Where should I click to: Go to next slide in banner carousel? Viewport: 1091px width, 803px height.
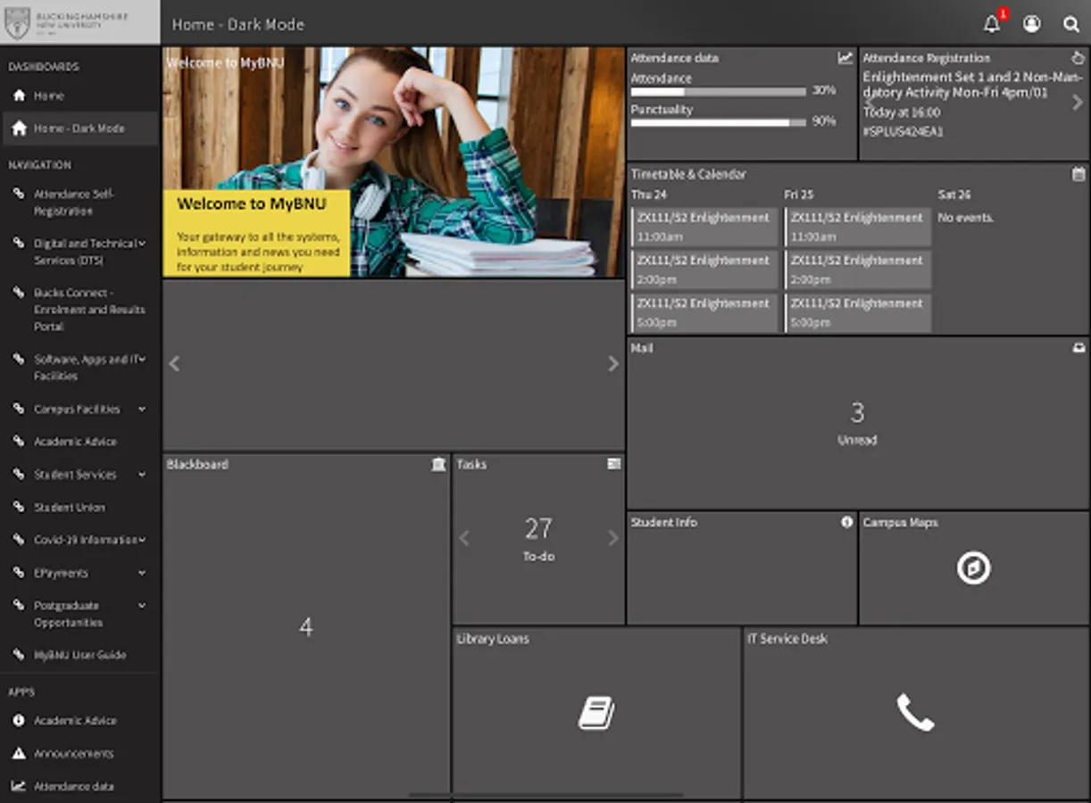[612, 364]
